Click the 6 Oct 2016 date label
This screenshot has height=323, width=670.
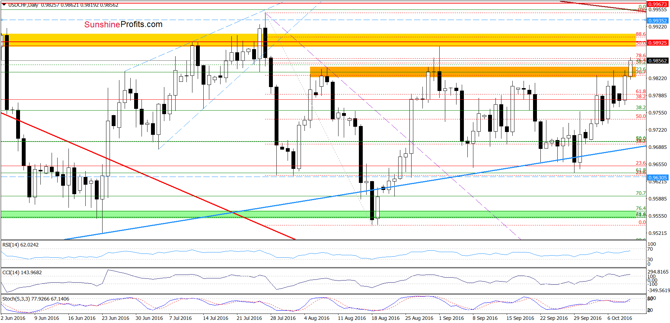[x=620, y=318]
